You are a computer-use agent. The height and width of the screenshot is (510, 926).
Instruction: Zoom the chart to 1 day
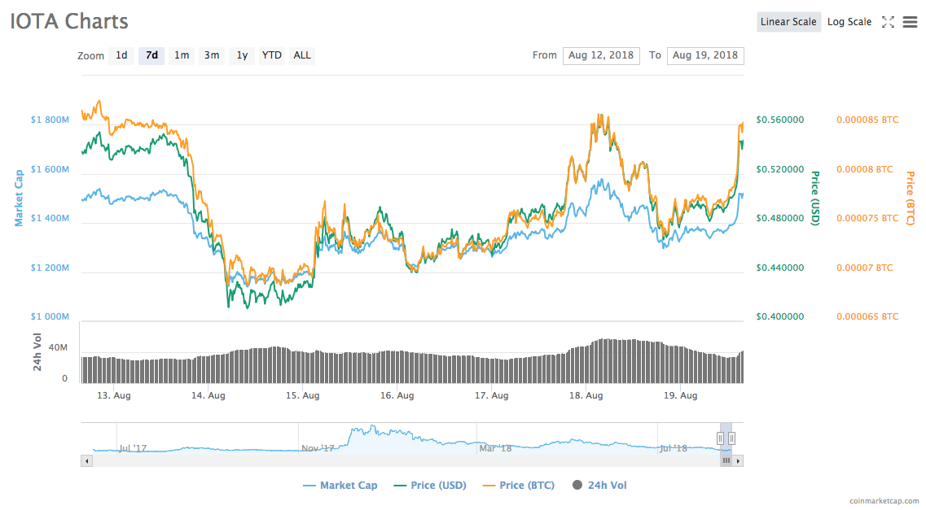[121, 55]
